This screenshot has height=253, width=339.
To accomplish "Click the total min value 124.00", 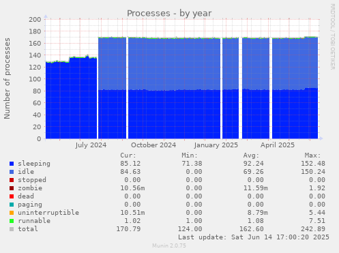I will click(x=190, y=229).
